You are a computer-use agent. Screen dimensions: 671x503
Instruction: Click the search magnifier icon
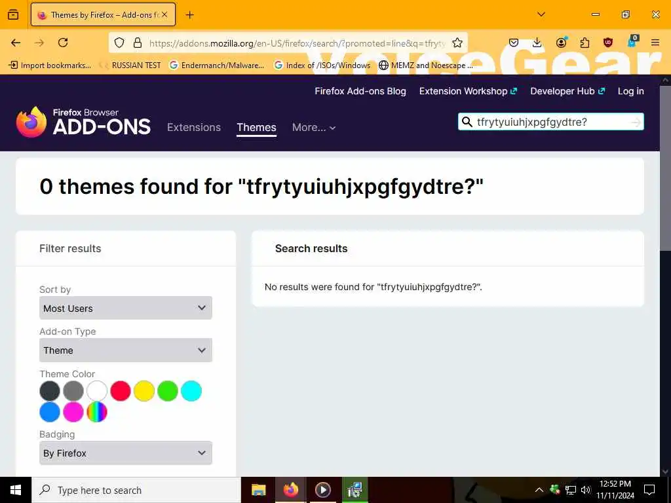pos(467,122)
